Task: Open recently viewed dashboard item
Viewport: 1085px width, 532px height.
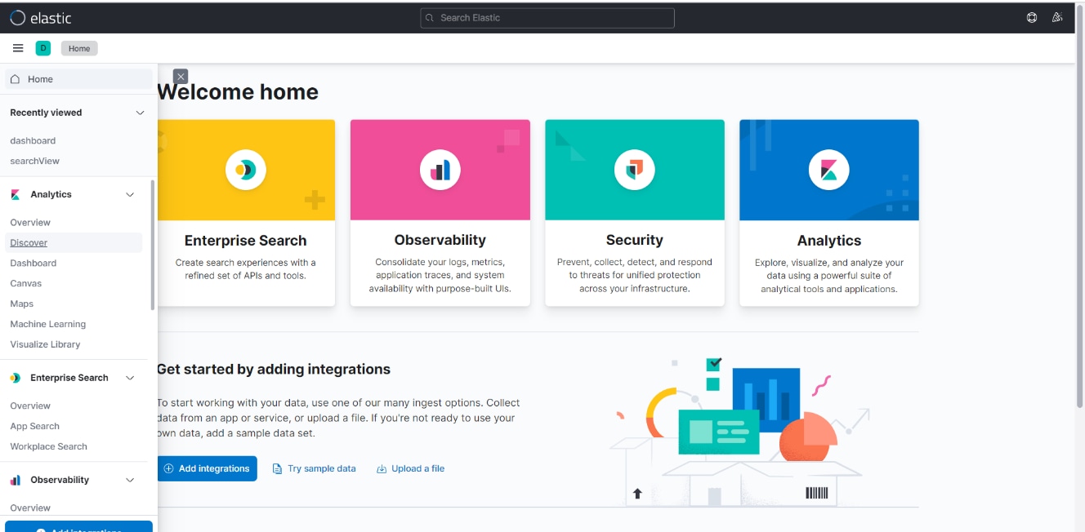Action: [33, 140]
